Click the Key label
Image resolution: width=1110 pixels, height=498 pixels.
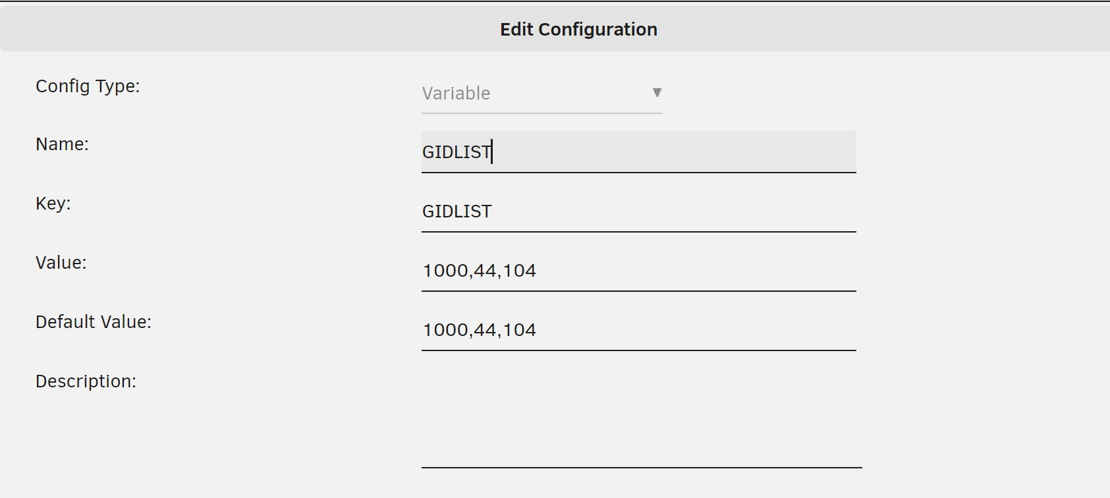pyautogui.click(x=53, y=204)
